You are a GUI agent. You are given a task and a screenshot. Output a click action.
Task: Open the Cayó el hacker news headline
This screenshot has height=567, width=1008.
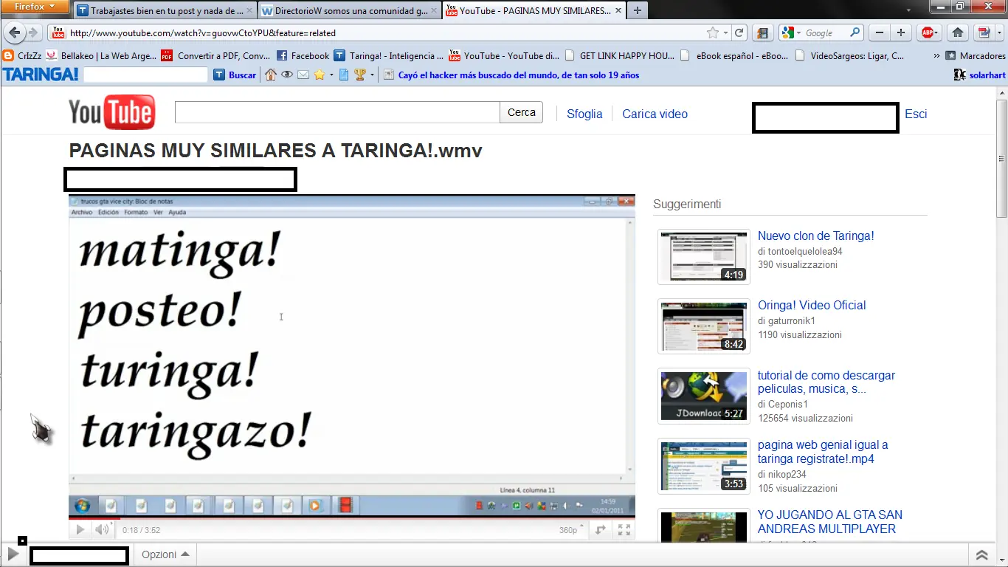[519, 75]
